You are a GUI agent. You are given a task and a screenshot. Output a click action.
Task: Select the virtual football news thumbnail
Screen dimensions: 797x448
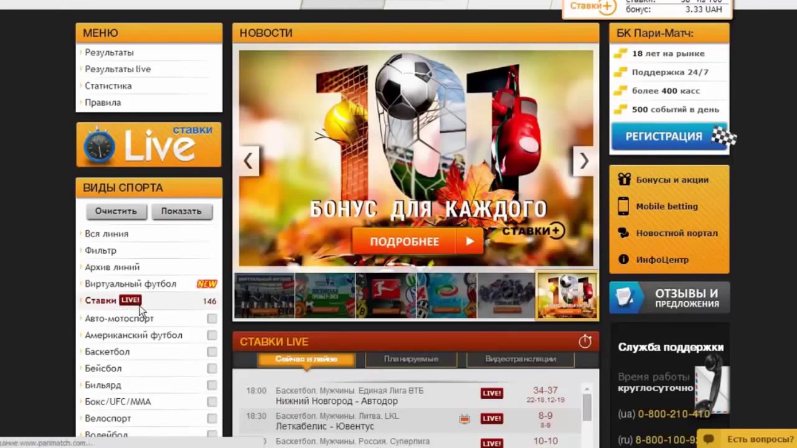point(265,296)
